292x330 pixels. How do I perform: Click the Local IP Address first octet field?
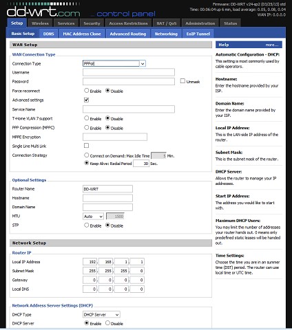[x=90, y=261]
